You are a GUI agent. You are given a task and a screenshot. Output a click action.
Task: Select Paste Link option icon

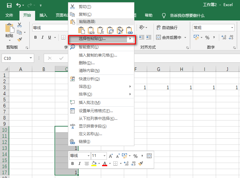coord(130,30)
